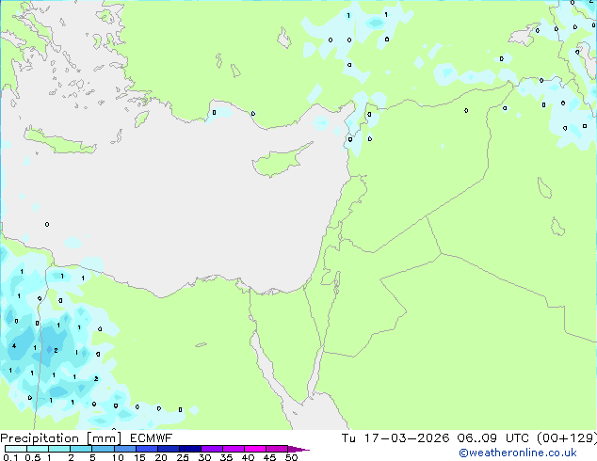Click the precipitation value 4 on the map
The height and width of the screenshot is (461, 597).
(14, 346)
